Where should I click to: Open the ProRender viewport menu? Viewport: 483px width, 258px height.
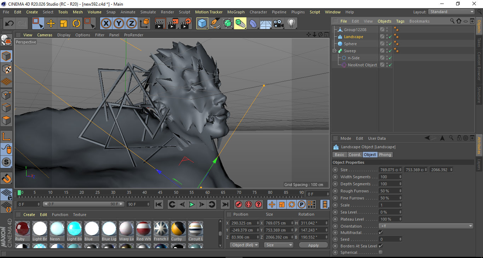134,35
